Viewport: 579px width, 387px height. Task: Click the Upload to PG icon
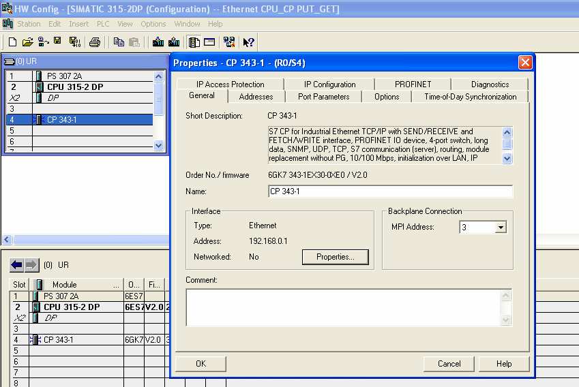[174, 42]
